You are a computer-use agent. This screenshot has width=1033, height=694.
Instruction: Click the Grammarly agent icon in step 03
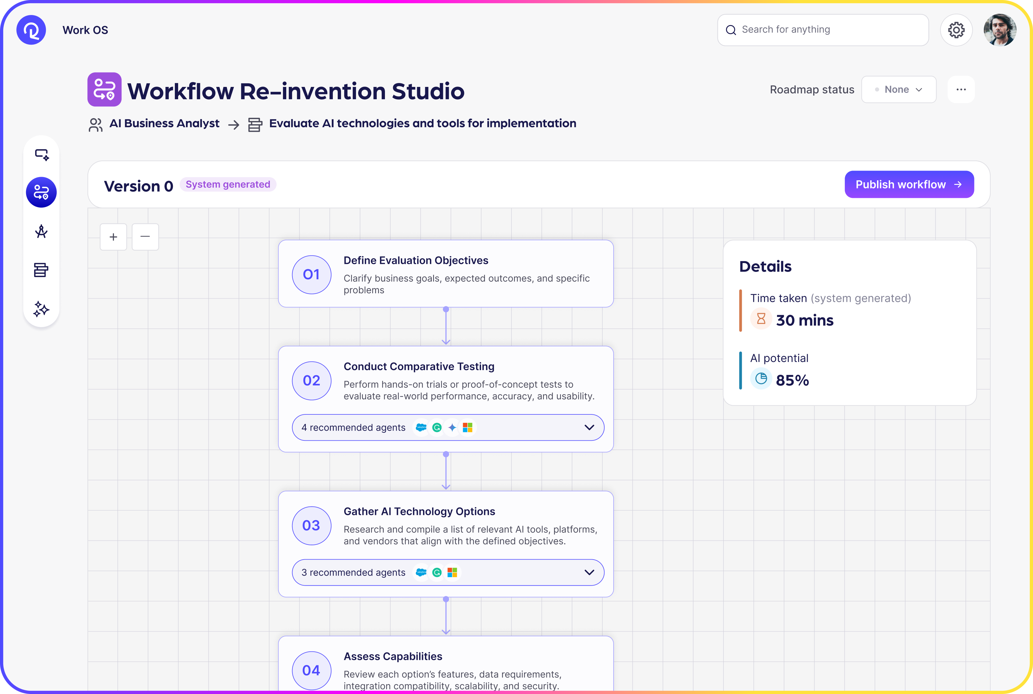(437, 572)
